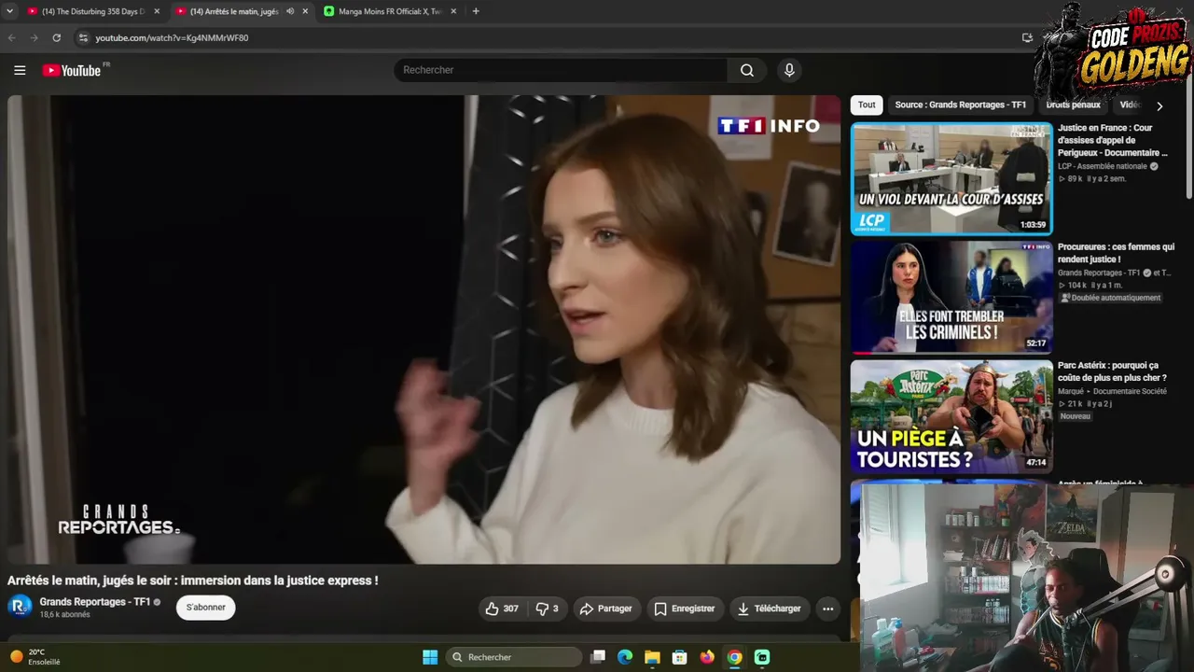Close the 'Manga Moins FR Official' tab
1194x672 pixels.
click(453, 11)
